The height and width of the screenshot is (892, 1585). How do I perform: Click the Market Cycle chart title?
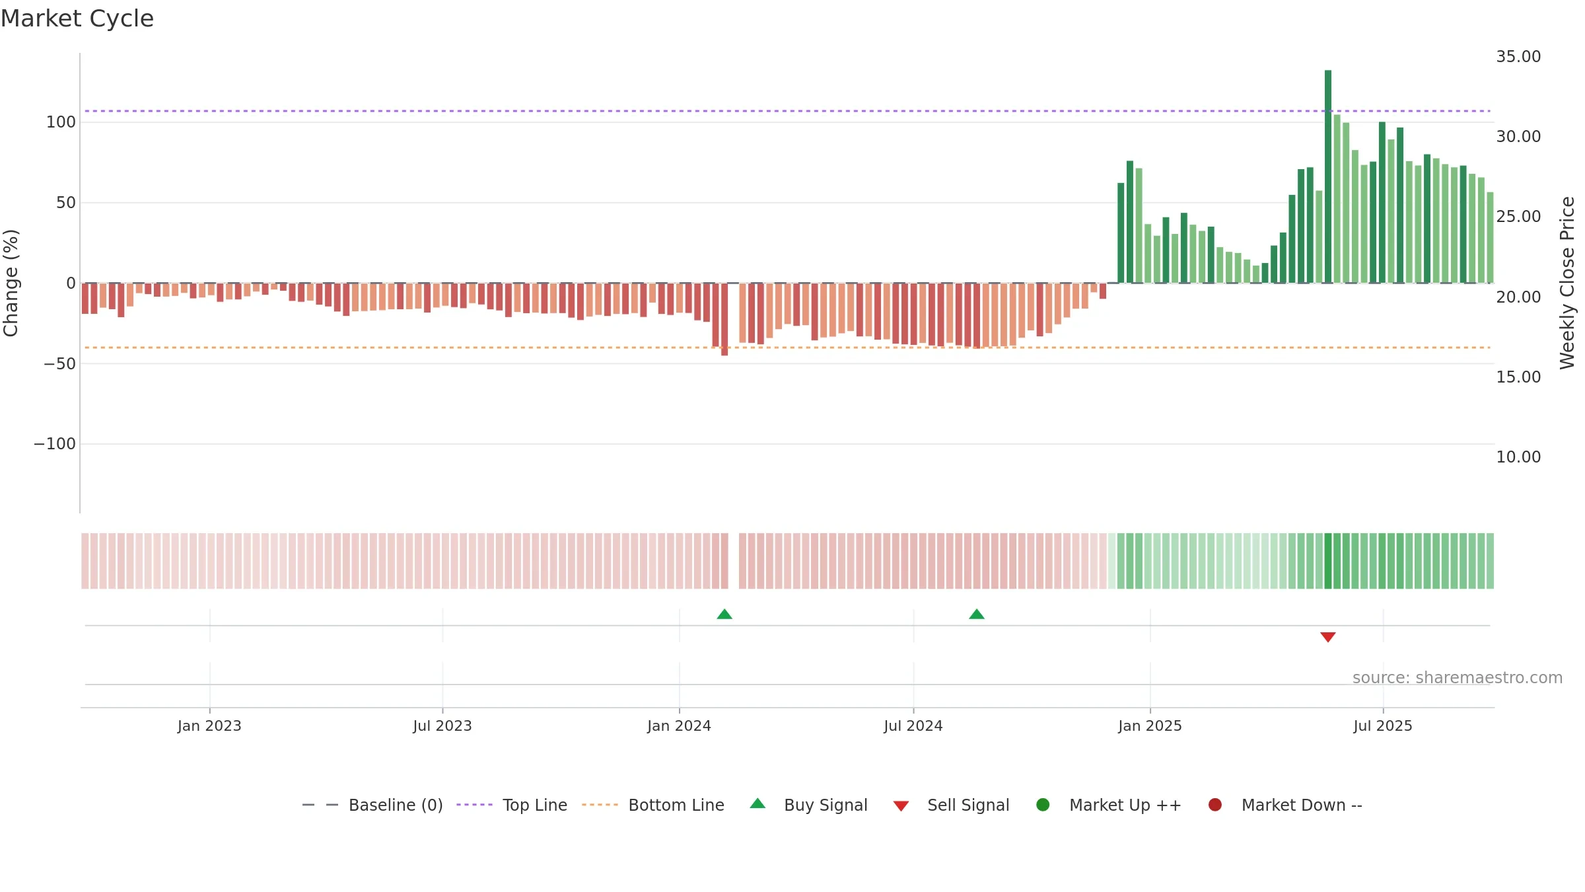click(x=77, y=19)
